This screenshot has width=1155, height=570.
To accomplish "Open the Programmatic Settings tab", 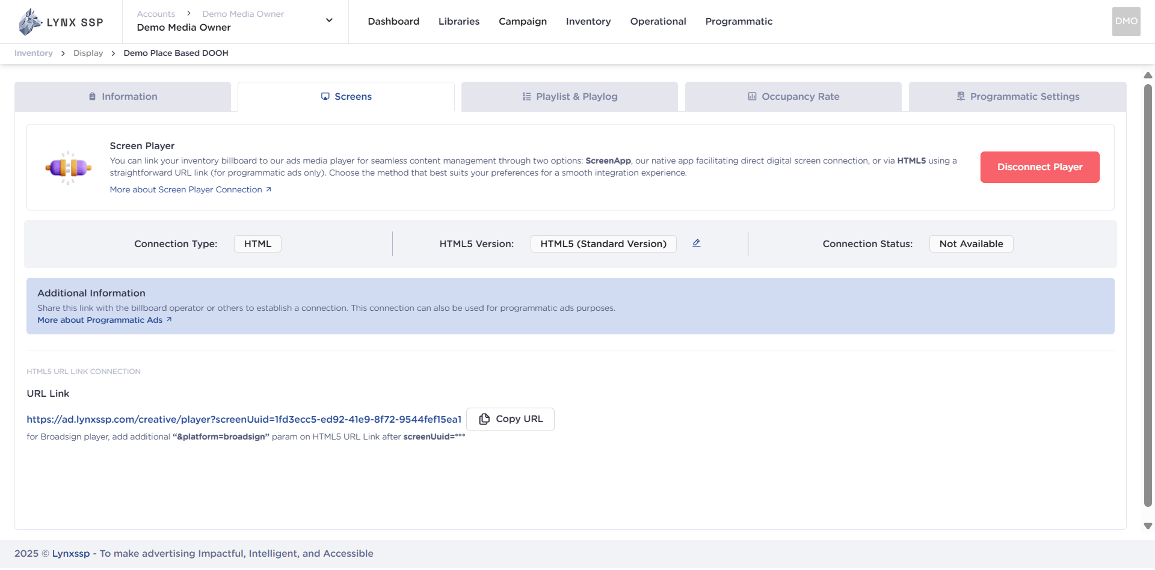I will pyautogui.click(x=1018, y=97).
